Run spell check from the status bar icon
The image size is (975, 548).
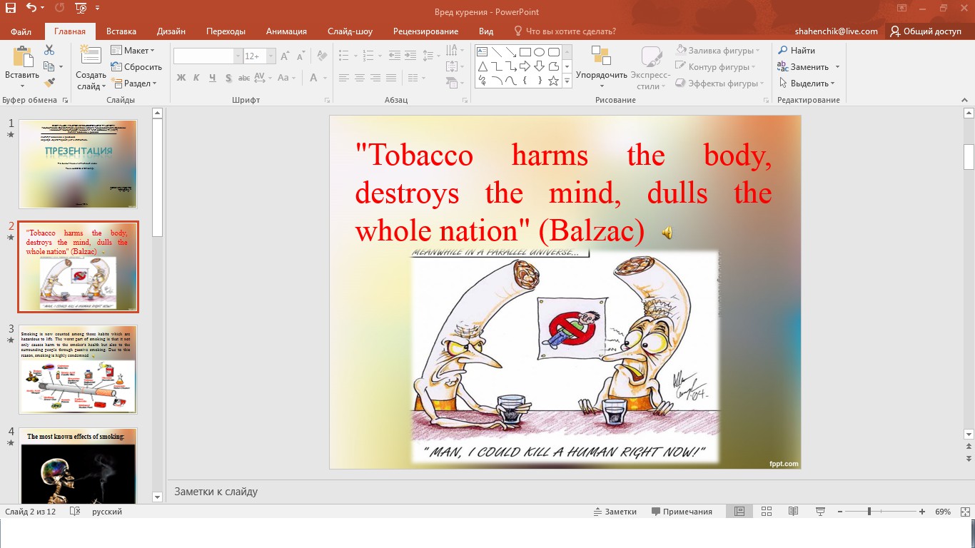pos(75,512)
